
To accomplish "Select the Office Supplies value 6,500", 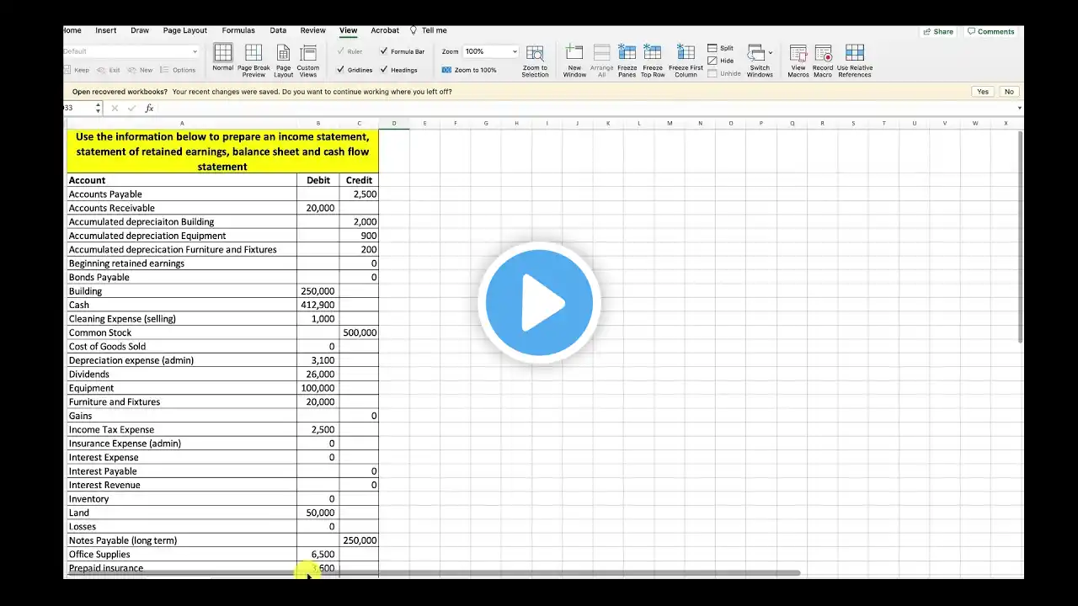I will click(318, 554).
